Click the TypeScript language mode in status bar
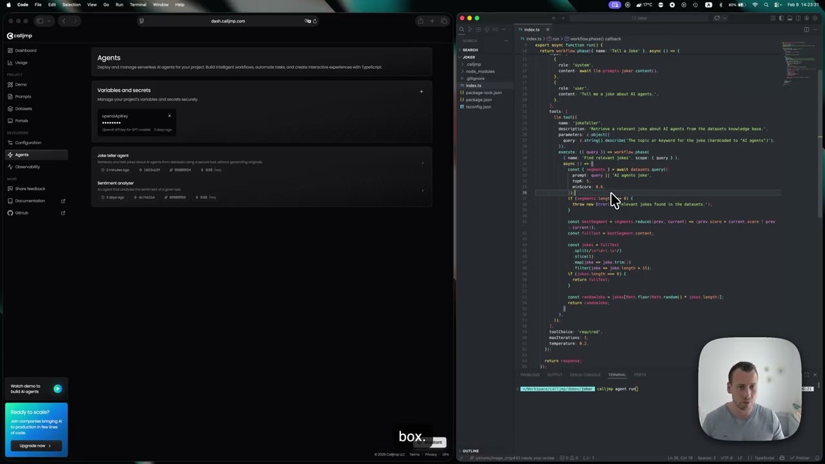Viewport: 825px width, 464px height. coord(764,458)
